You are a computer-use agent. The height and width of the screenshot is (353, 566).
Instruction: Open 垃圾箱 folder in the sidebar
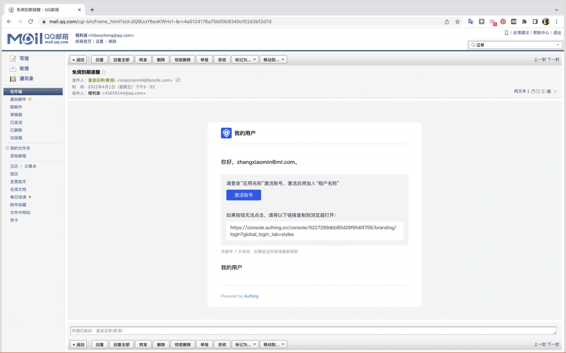click(x=16, y=138)
